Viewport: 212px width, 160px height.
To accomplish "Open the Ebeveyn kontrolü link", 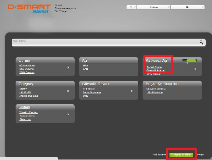I will 156,89.
